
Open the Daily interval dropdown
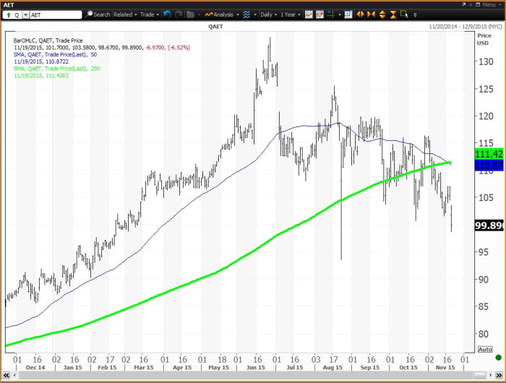click(x=270, y=14)
